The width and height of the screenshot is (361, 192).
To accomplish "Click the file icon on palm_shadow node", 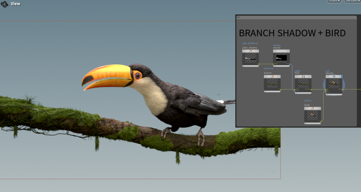I will [250, 51].
